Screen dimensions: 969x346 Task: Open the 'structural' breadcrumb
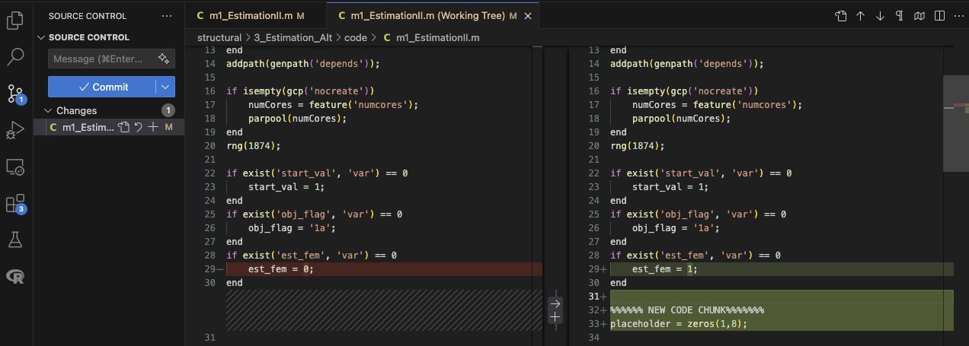[219, 37]
